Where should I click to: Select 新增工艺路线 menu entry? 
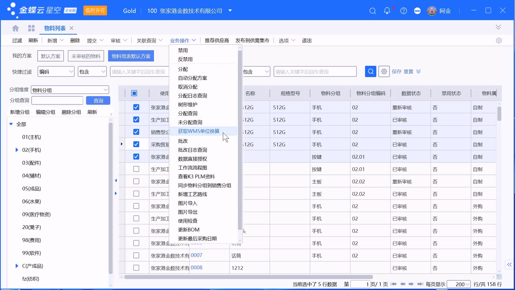[193, 194]
